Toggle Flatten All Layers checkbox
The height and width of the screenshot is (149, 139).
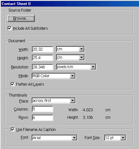(13, 84)
